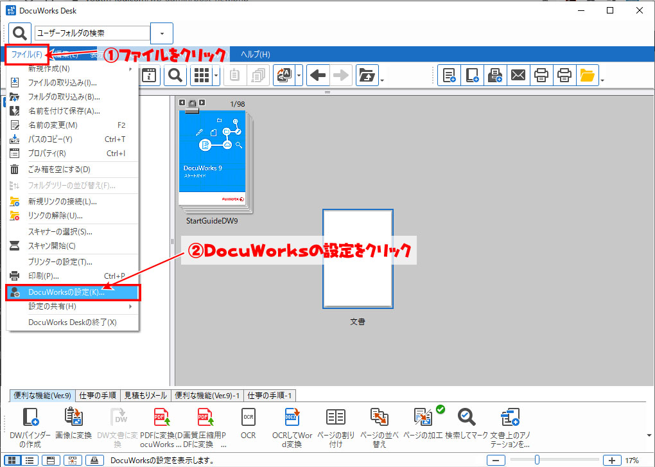Viewport: 655px width, 467px height.
Task: Click the 画像に変換 conversion tool
Action: [73, 421]
